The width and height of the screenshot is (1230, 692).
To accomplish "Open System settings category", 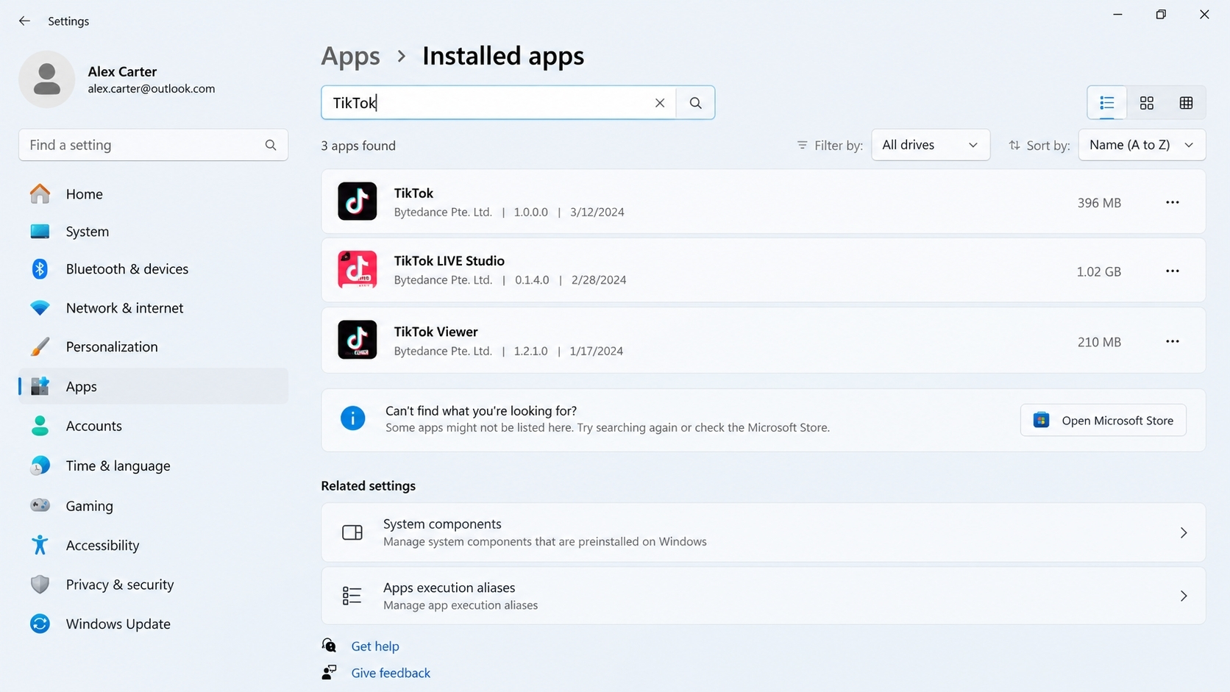I will point(153,232).
